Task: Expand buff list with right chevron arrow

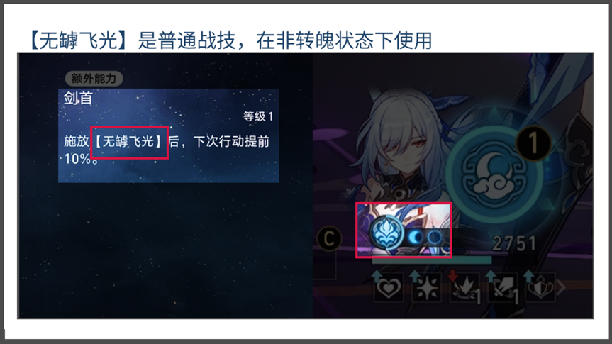Action: [x=561, y=288]
